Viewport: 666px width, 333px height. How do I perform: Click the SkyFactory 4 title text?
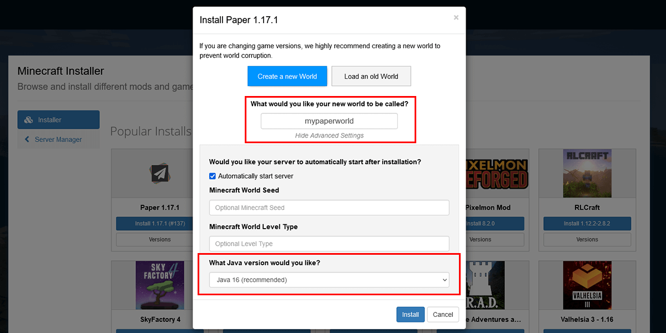click(160, 320)
